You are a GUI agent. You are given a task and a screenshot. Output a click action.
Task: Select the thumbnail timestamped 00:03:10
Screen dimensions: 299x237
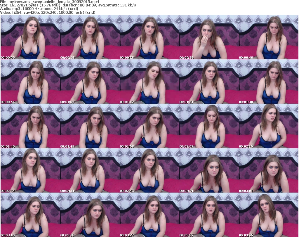30,215
